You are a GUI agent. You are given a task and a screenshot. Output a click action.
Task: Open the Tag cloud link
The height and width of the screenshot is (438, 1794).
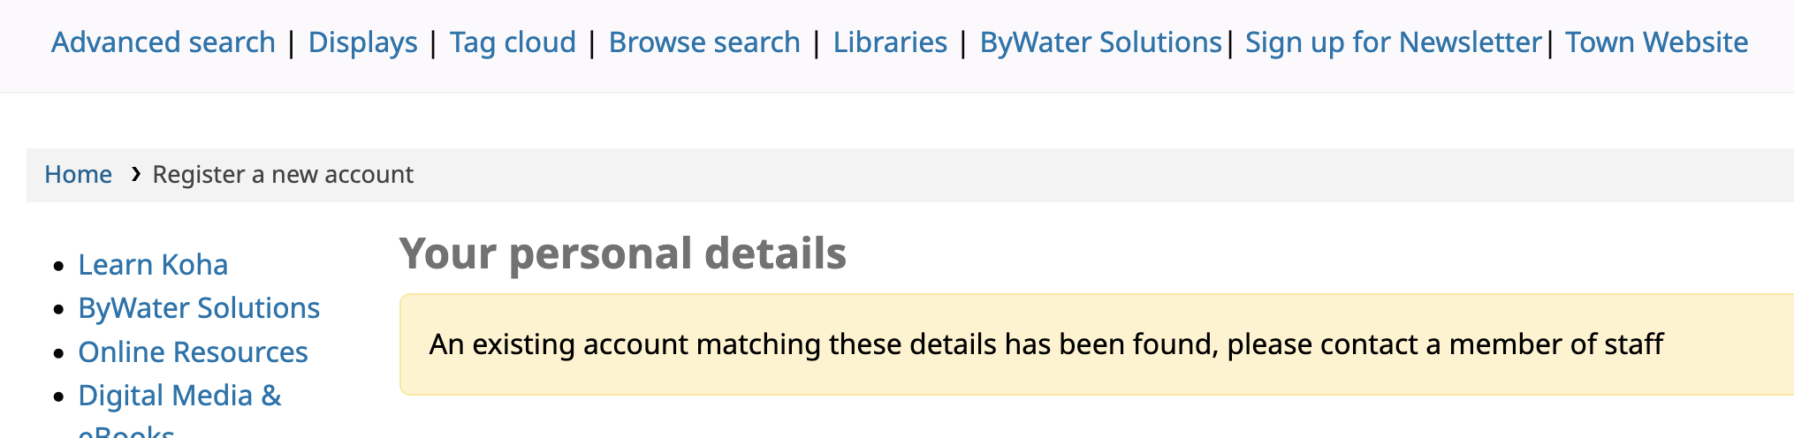[513, 42]
